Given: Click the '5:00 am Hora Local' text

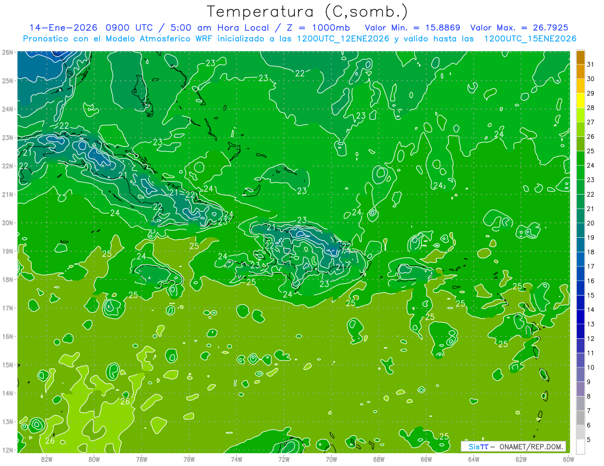Looking at the screenshot, I should pos(220,28).
